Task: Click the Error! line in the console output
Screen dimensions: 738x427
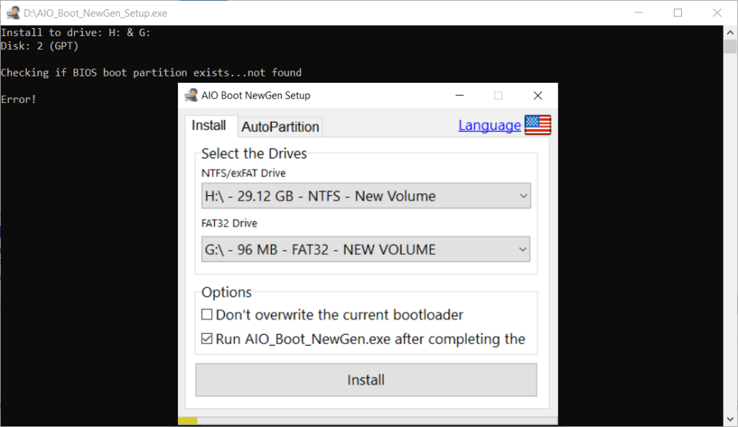Action: click(x=19, y=99)
